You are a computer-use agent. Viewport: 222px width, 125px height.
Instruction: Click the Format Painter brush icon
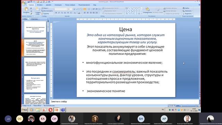[x=31, y=14]
